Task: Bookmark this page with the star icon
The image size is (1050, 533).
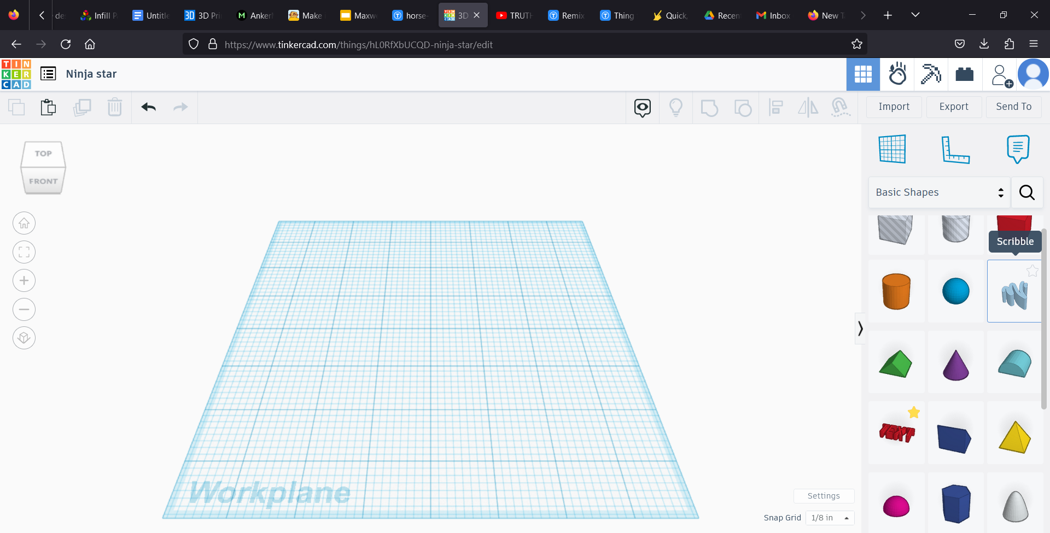Action: 857,44
